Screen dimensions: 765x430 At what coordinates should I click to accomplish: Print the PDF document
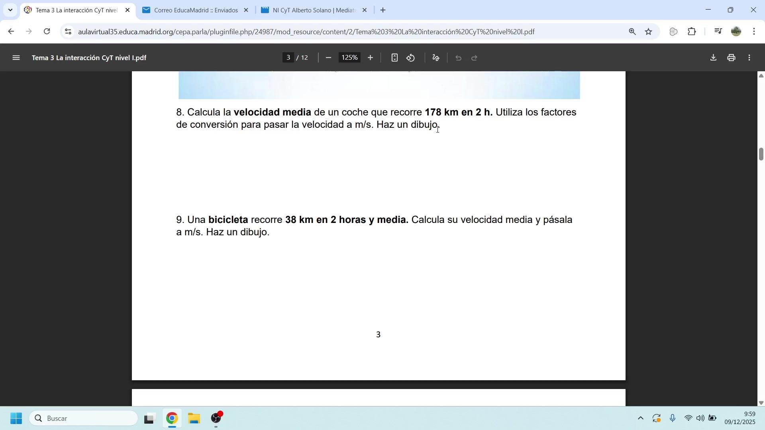tap(731, 58)
